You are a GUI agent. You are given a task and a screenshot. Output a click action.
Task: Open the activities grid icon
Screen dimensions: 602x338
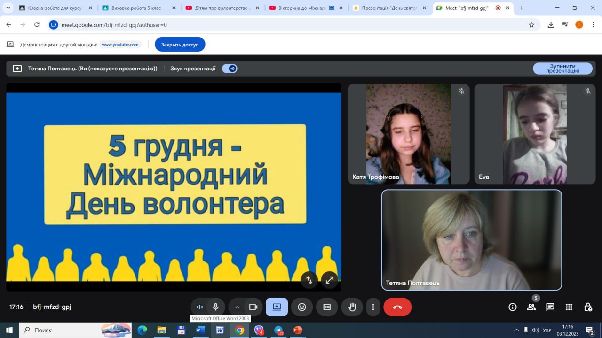569,307
